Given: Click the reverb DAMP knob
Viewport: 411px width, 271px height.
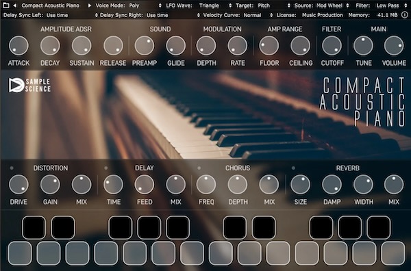Looking at the screenshot, I should (332, 184).
